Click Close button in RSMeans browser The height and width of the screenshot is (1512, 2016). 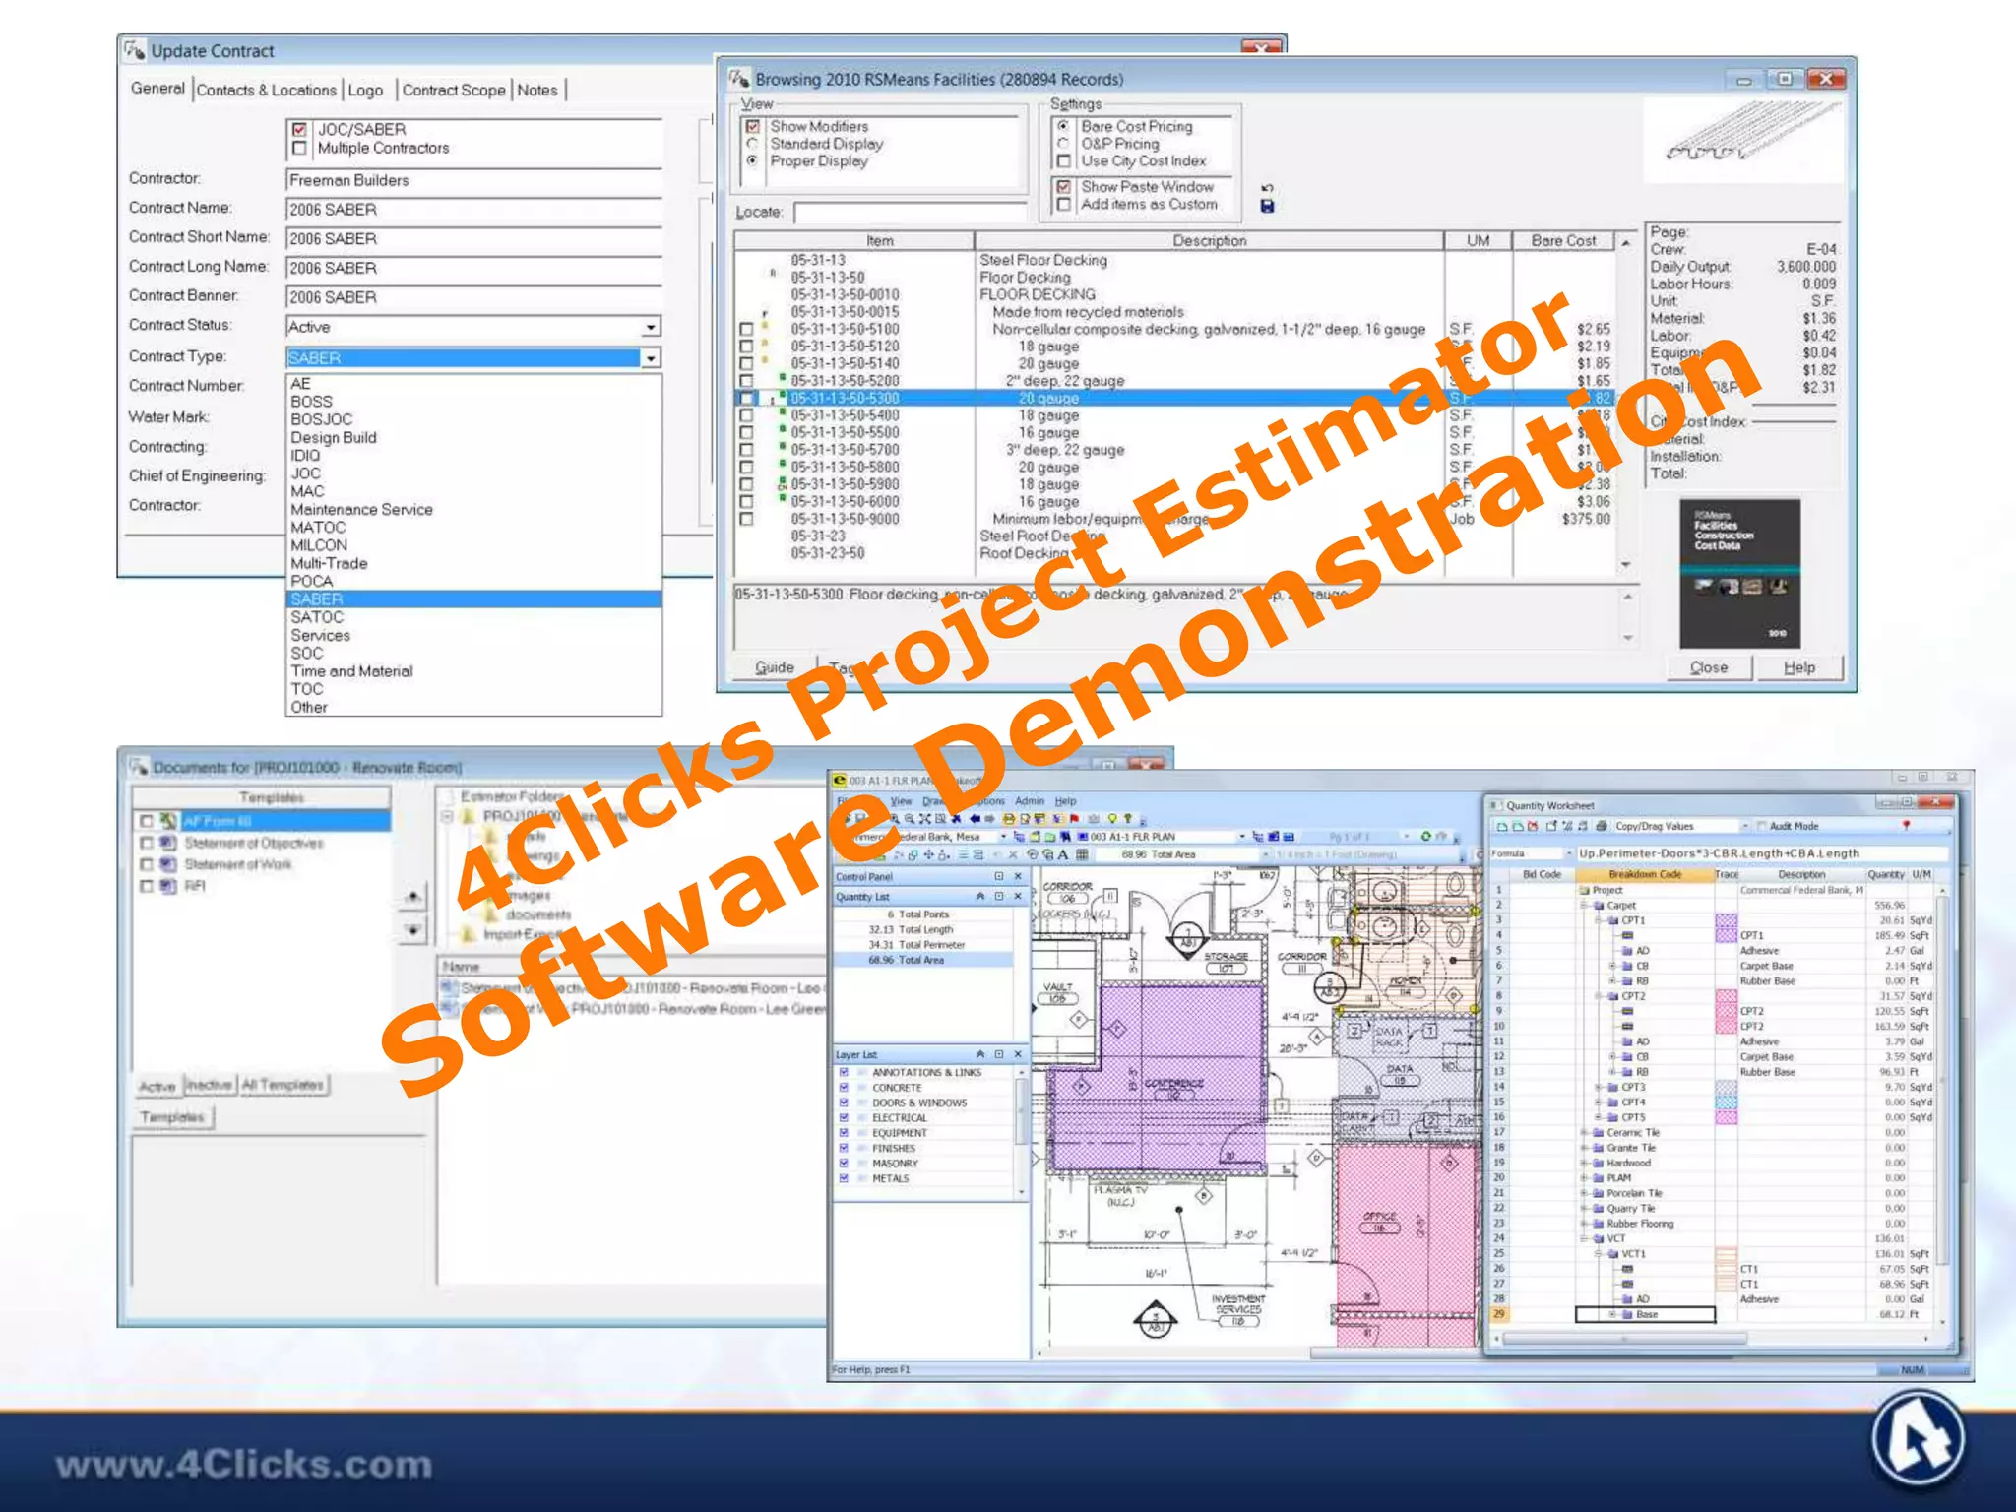tap(1710, 667)
